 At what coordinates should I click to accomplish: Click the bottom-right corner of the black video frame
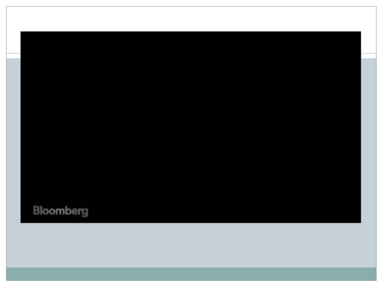(x=361, y=223)
